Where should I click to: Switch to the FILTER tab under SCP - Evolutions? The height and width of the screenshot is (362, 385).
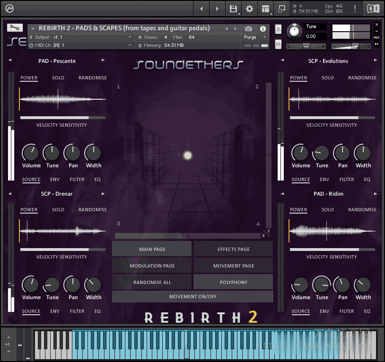pyautogui.click(x=347, y=180)
